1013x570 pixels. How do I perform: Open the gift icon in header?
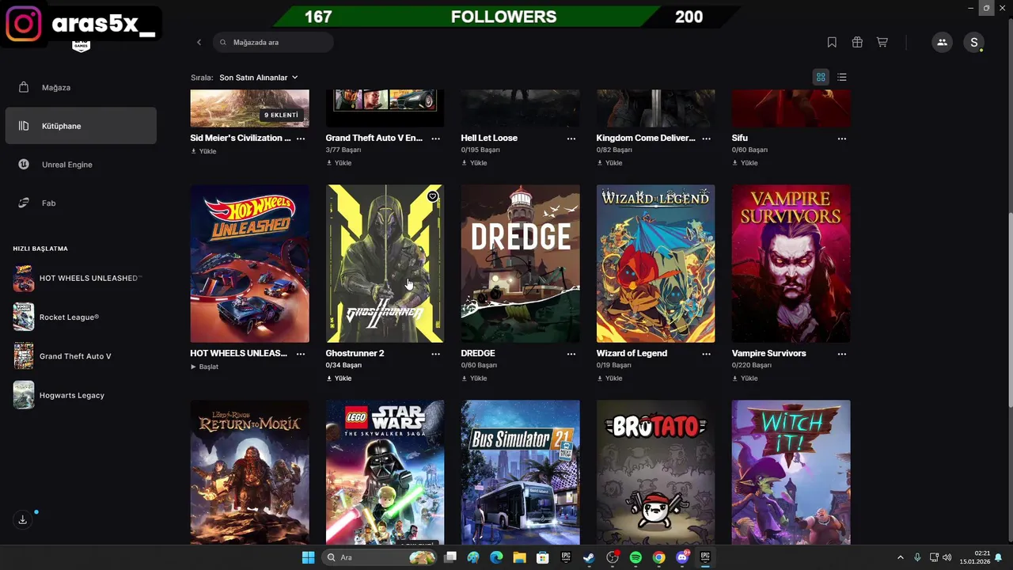point(857,42)
